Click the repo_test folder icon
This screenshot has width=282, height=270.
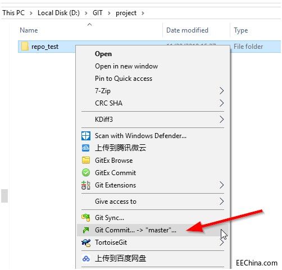click(x=25, y=47)
